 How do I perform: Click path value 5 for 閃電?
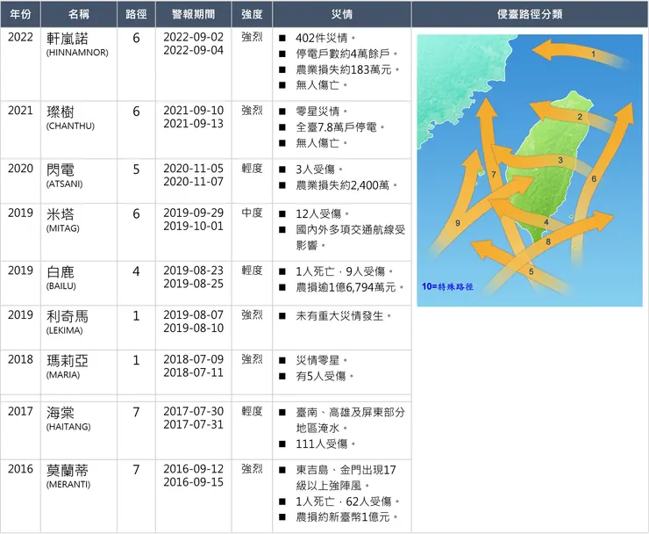click(x=136, y=170)
